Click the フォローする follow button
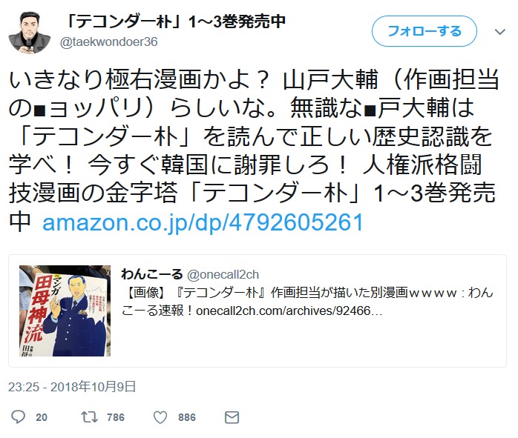The height and width of the screenshot is (438, 518). coord(424,31)
